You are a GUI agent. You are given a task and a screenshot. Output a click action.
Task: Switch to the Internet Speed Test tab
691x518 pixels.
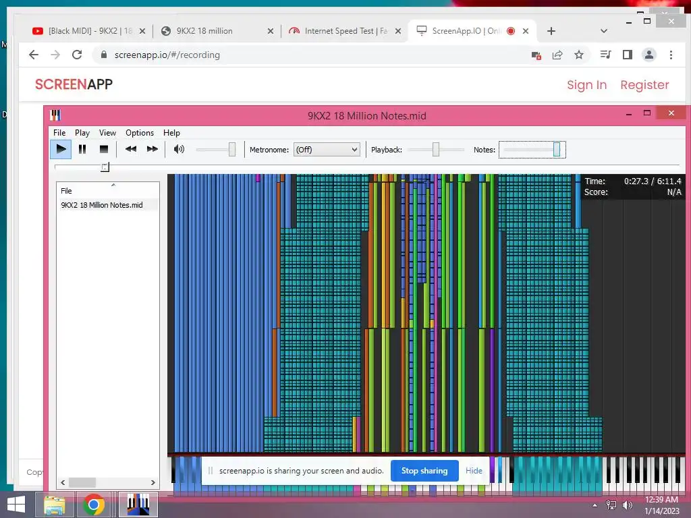click(x=339, y=31)
